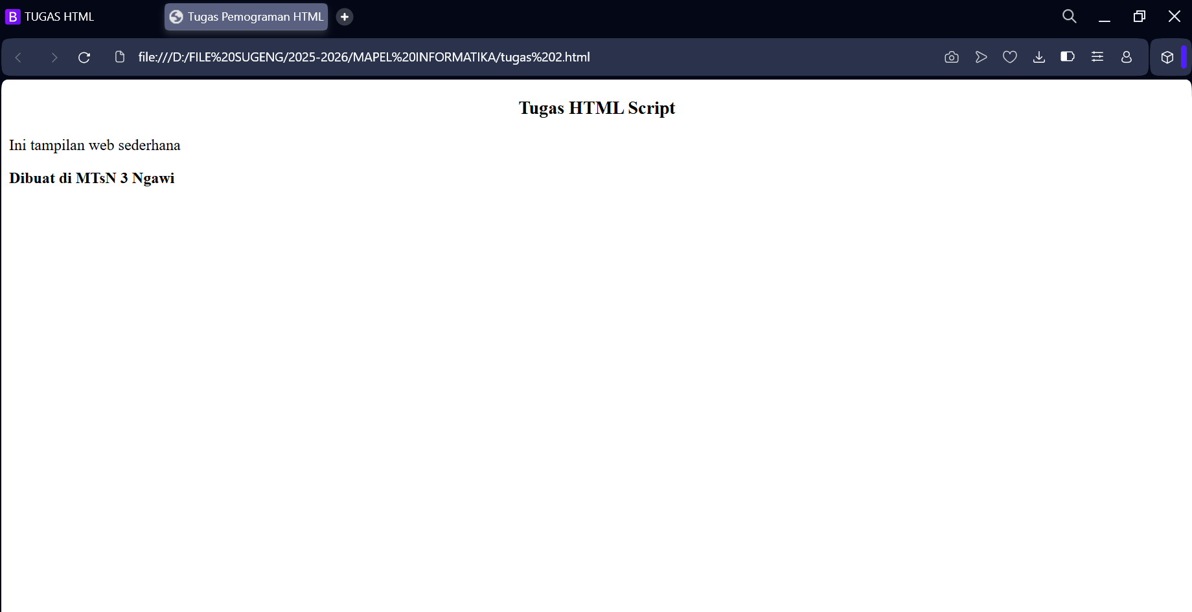Open My Flow send icon
The image size is (1192, 612).
(x=981, y=57)
